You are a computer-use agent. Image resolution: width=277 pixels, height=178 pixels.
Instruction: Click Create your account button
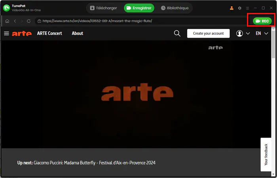[209, 33]
